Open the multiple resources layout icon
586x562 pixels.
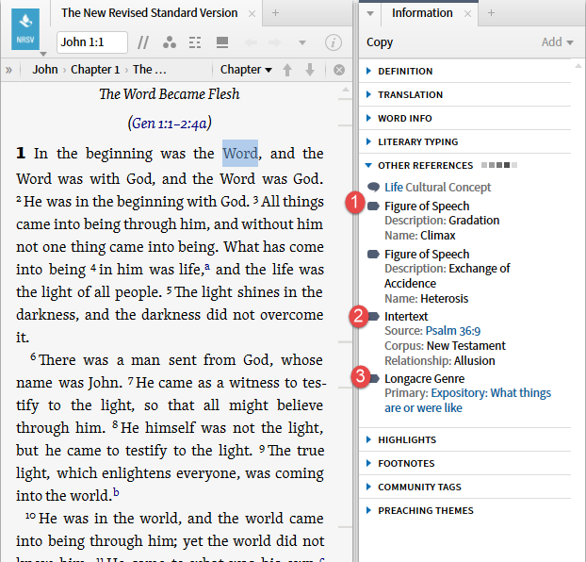tap(222, 42)
